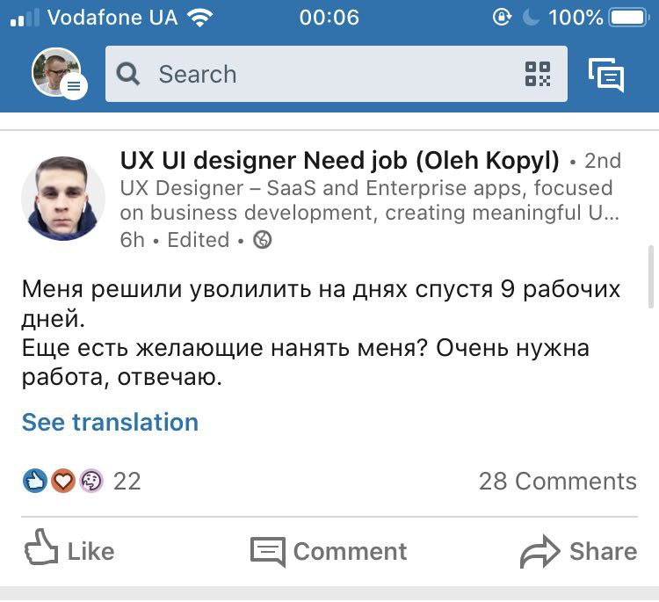
Task: Open your profile avatar menu
Action: (59, 74)
